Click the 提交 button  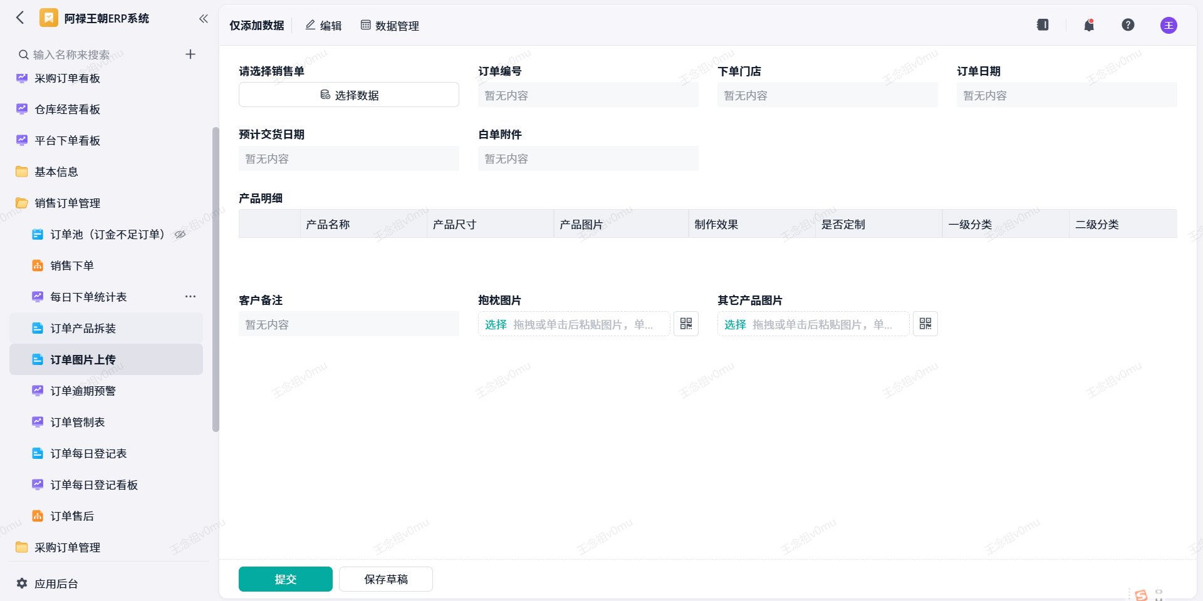click(286, 579)
